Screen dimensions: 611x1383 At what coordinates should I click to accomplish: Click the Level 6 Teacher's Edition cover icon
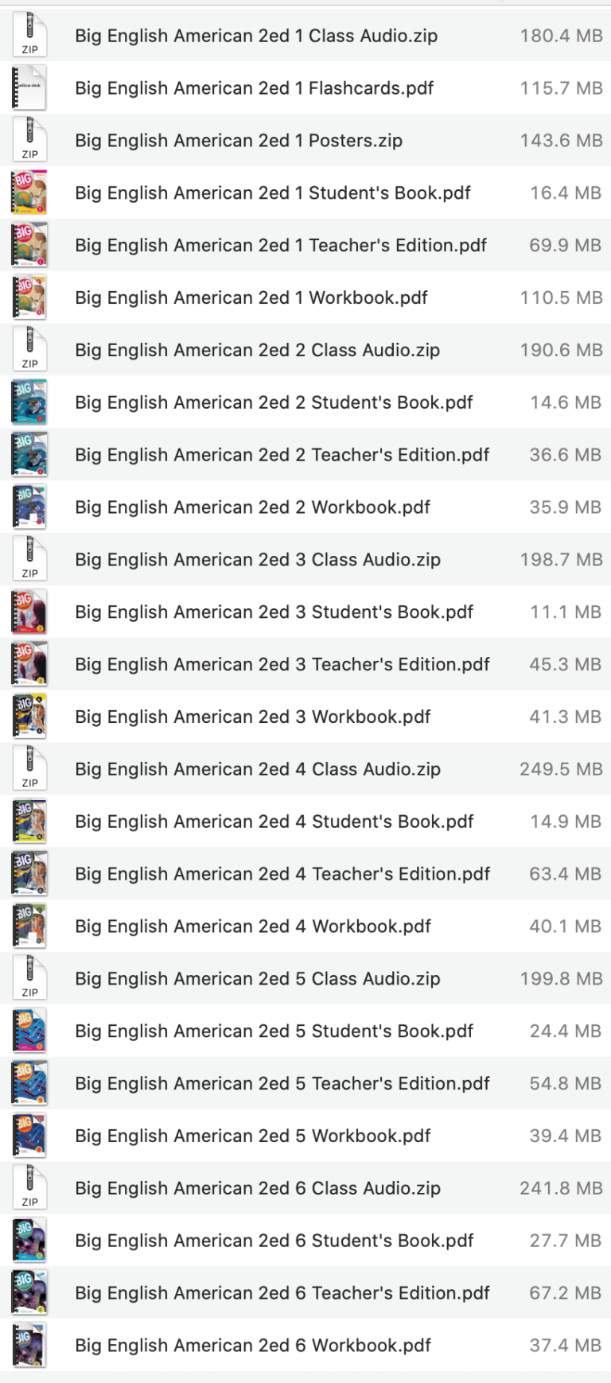29,1292
